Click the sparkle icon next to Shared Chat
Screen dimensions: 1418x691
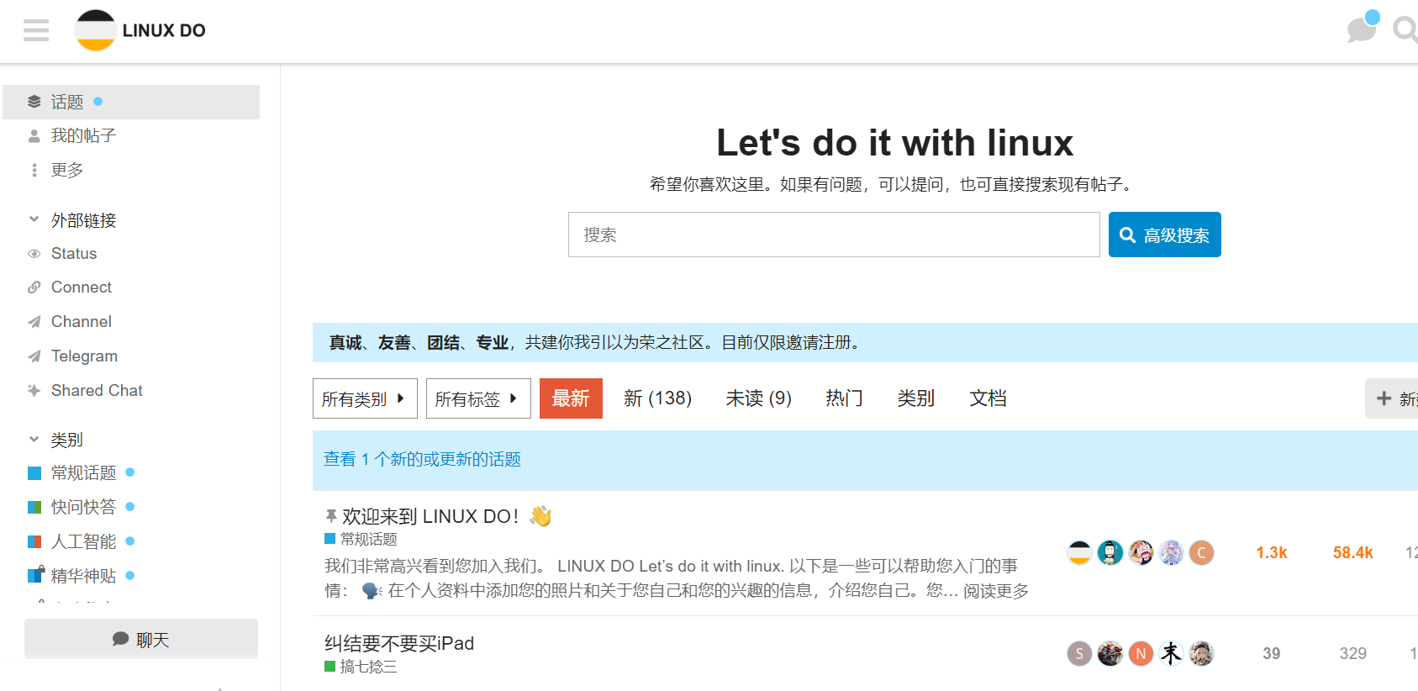pyautogui.click(x=34, y=390)
